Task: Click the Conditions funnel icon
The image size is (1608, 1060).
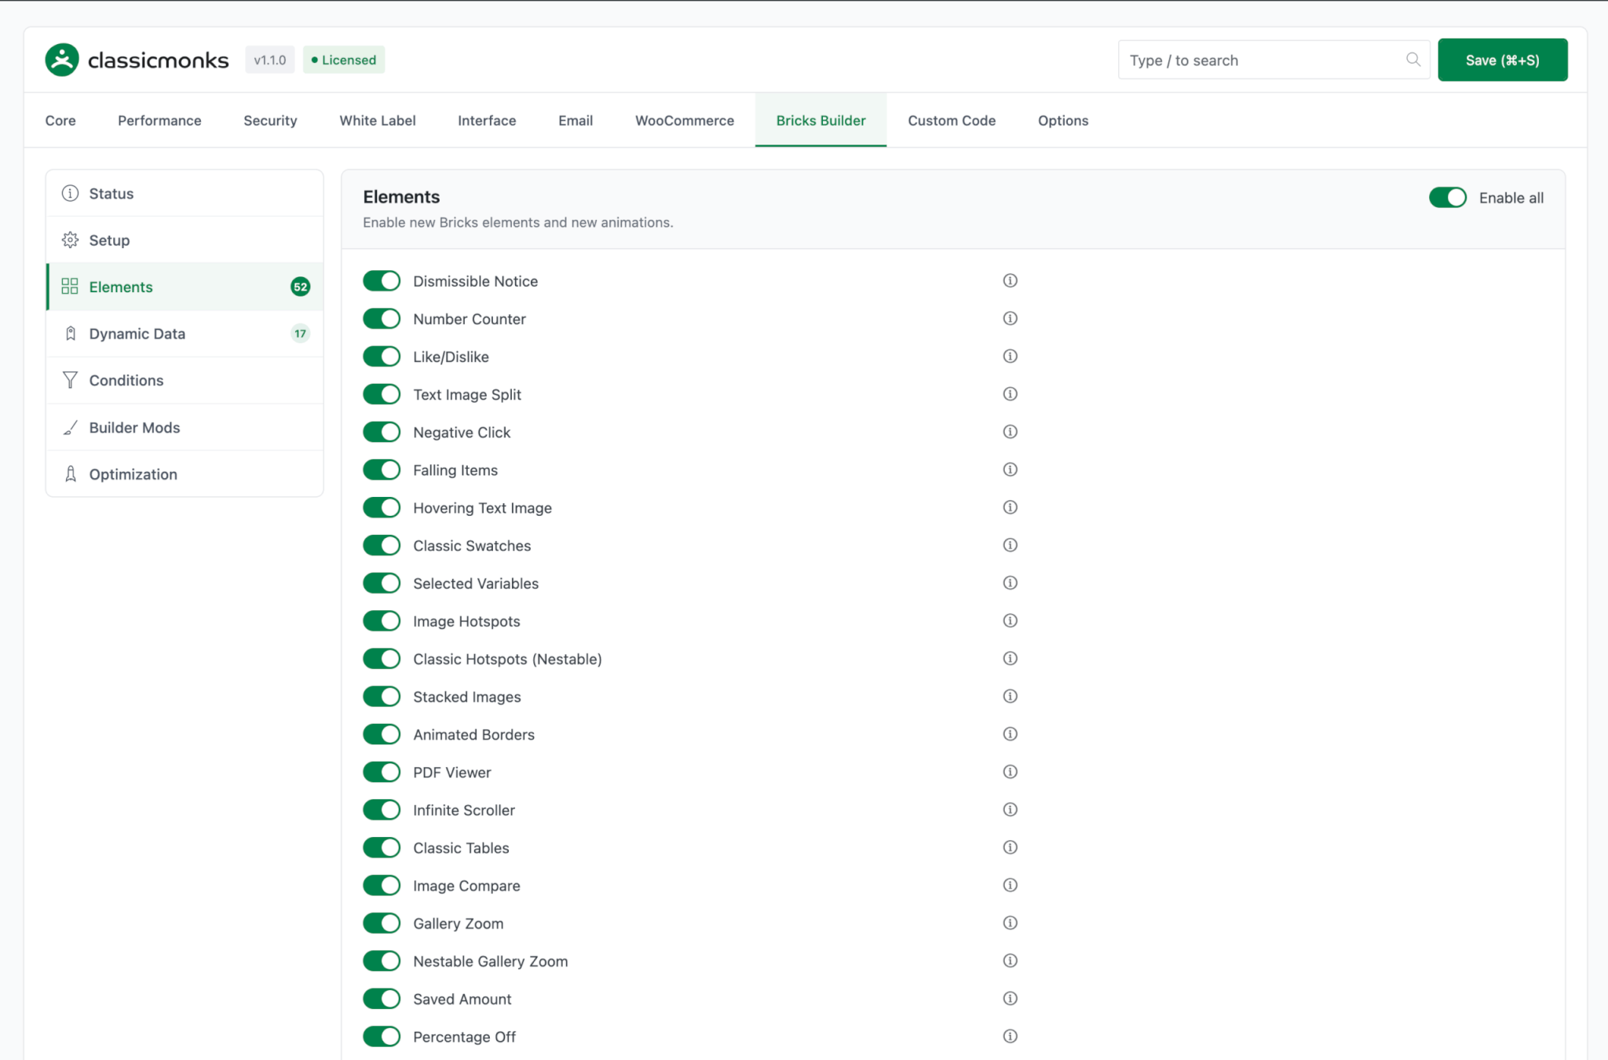Action: point(70,380)
